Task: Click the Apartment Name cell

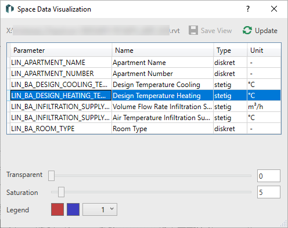Action: coord(163,63)
